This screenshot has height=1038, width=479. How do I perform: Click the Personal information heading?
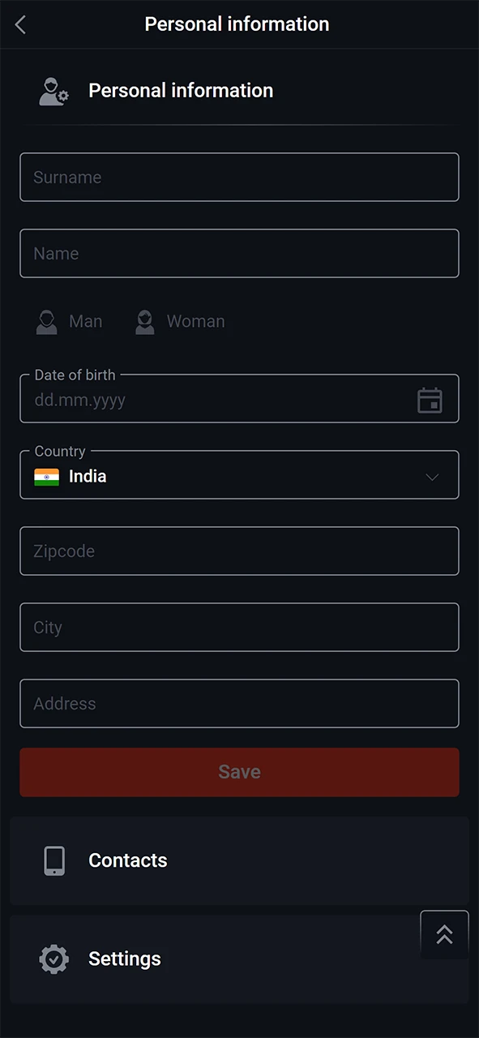tap(181, 90)
